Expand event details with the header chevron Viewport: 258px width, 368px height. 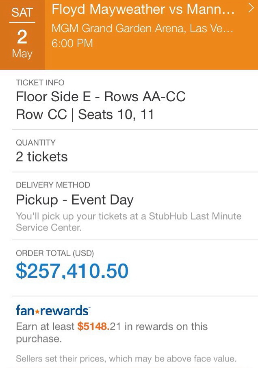pos(250,10)
